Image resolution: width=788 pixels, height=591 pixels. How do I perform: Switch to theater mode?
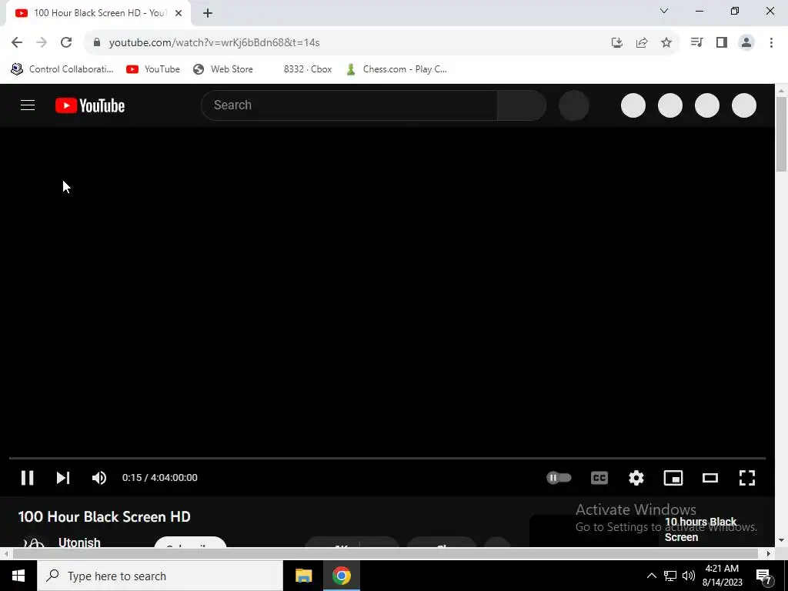710,477
